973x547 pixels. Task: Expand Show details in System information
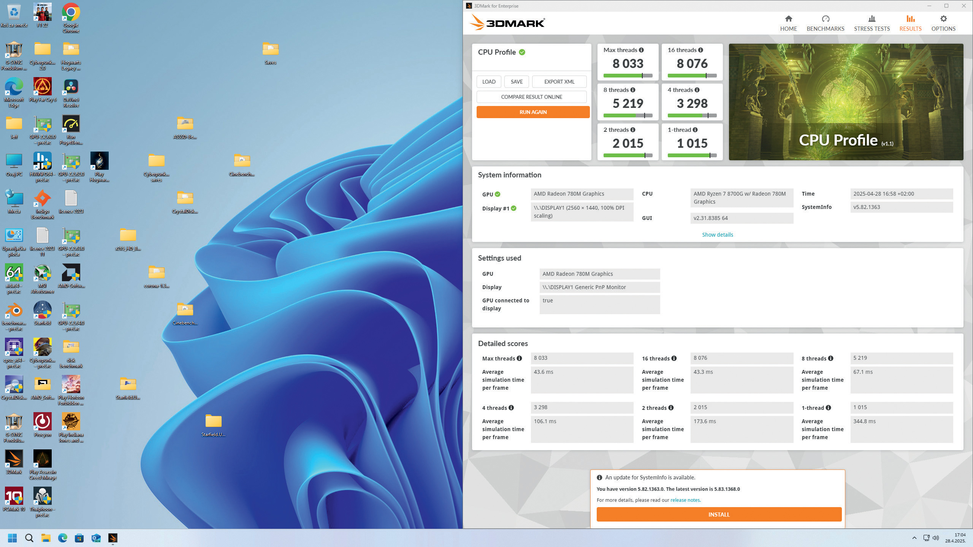pyautogui.click(x=717, y=235)
